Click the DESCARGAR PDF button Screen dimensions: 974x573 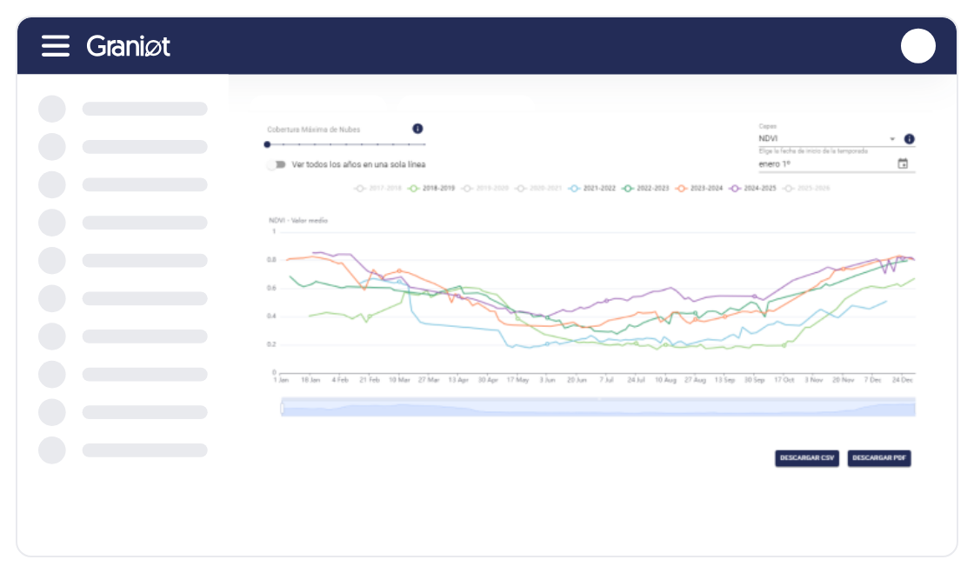coord(878,458)
